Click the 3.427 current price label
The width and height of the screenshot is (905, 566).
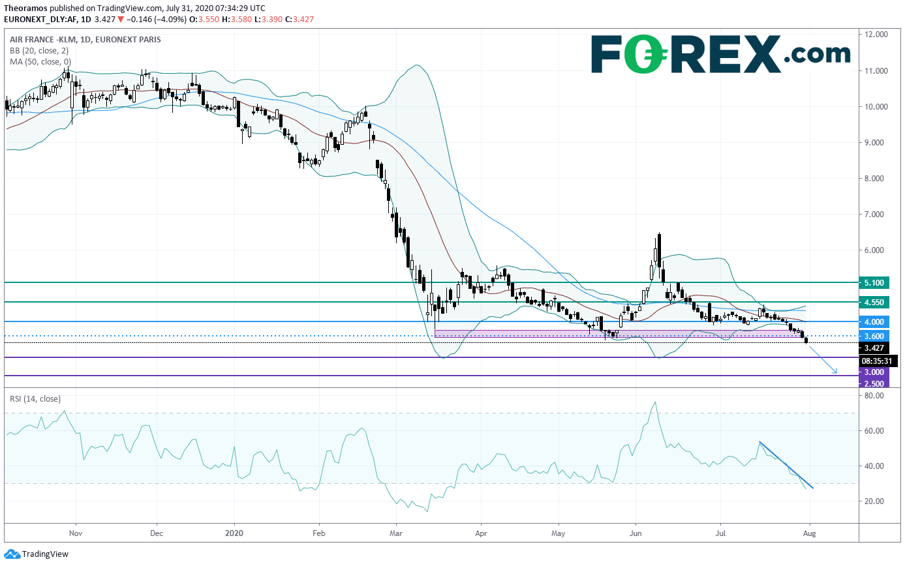(x=874, y=348)
